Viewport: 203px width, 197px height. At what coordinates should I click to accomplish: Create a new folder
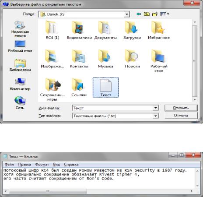[x=155, y=14]
